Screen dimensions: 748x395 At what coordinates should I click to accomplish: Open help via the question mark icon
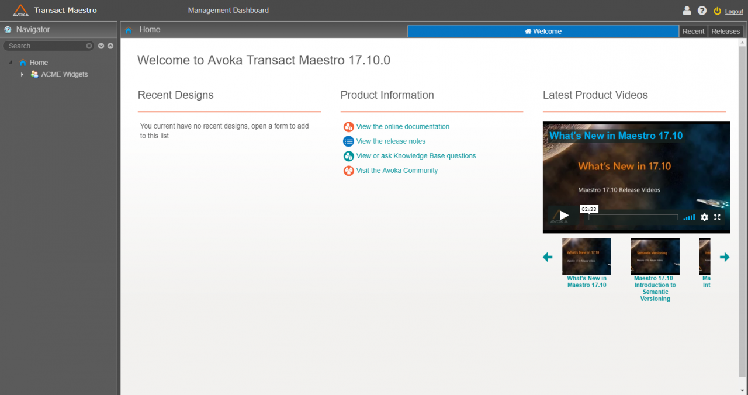pyautogui.click(x=702, y=11)
